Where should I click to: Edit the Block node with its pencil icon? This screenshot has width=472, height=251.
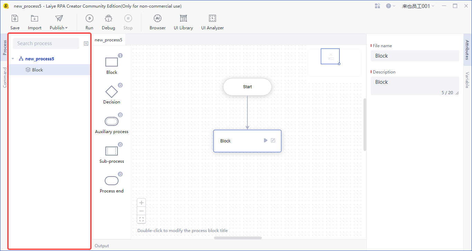tap(273, 140)
